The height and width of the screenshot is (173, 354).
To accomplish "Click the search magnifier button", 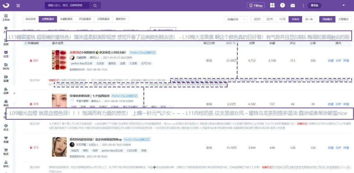I will (x=95, y=6).
